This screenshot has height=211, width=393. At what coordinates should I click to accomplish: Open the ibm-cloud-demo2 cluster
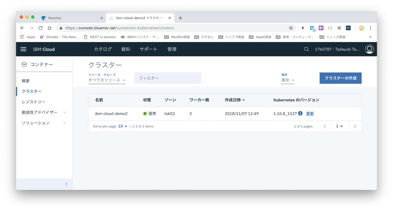pyautogui.click(x=111, y=114)
